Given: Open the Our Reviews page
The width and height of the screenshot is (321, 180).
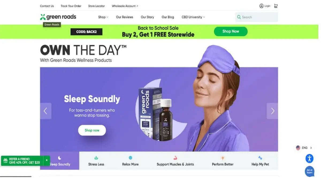Looking at the screenshot, I should (x=124, y=17).
